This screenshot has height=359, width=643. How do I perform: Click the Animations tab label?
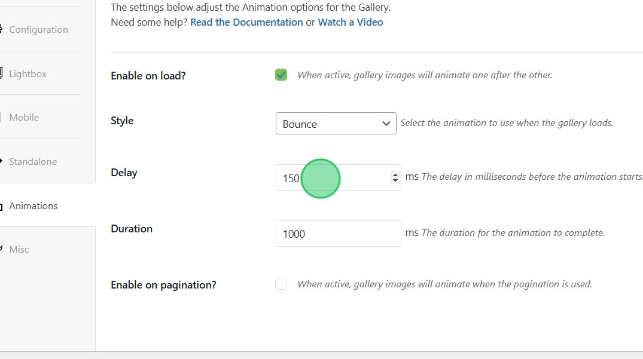[x=33, y=206]
